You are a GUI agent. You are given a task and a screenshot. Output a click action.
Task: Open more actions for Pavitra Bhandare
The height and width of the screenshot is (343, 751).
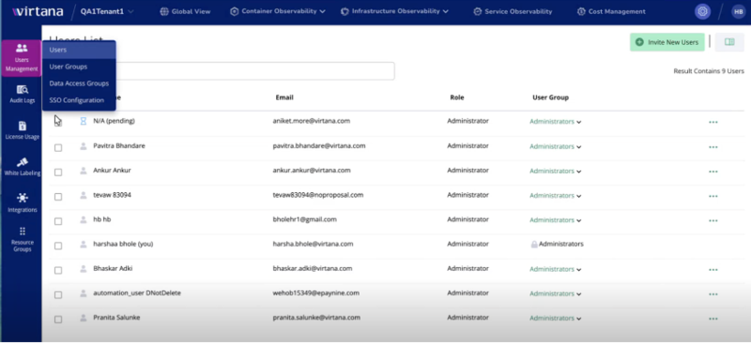click(x=713, y=147)
